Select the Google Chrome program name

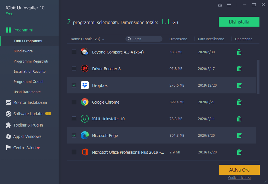(106, 102)
